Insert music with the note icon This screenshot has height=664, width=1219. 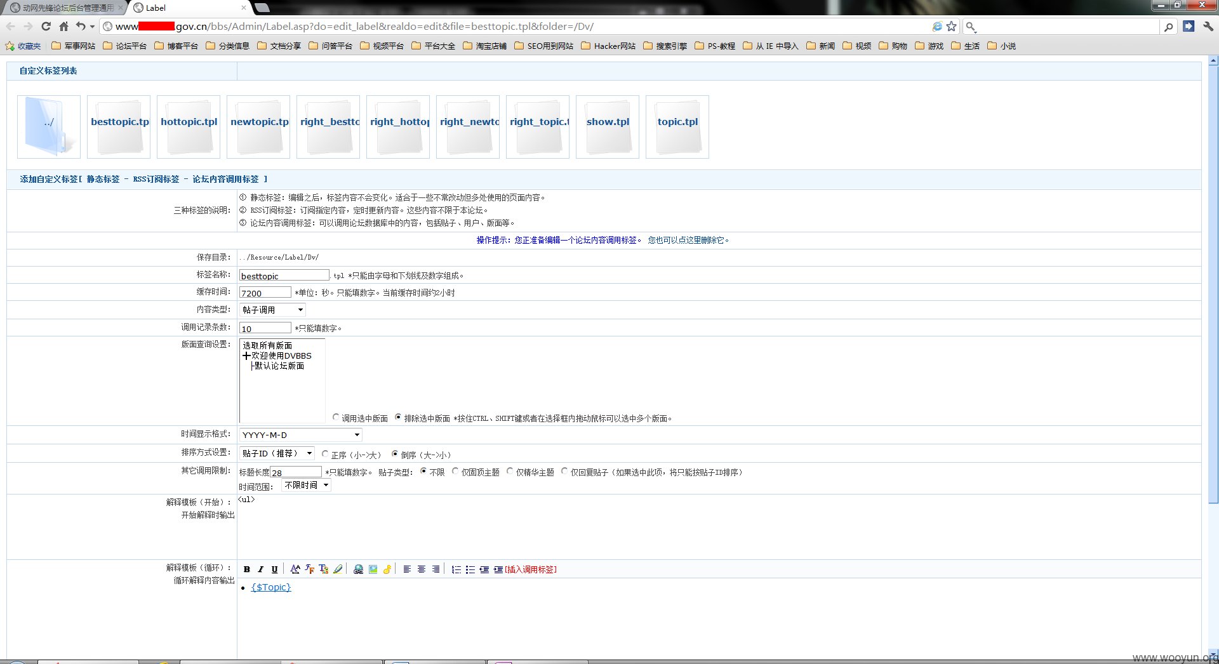pos(387,569)
